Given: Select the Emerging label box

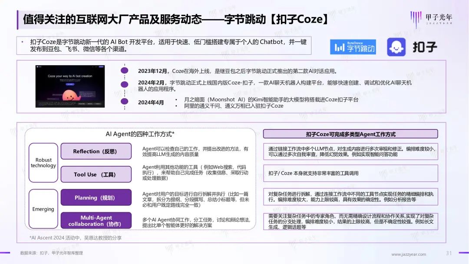Looking at the screenshot, I should click(x=43, y=209).
